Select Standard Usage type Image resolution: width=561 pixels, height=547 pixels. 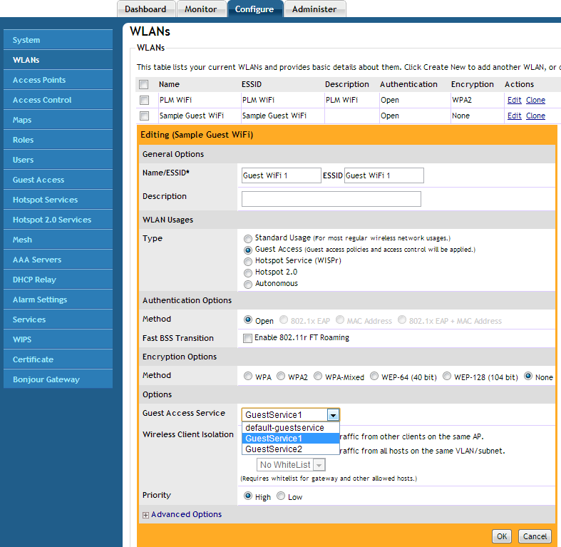coord(247,239)
